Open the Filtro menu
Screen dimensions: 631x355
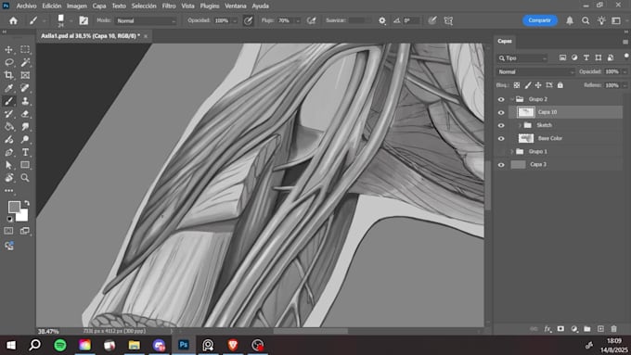tap(169, 6)
